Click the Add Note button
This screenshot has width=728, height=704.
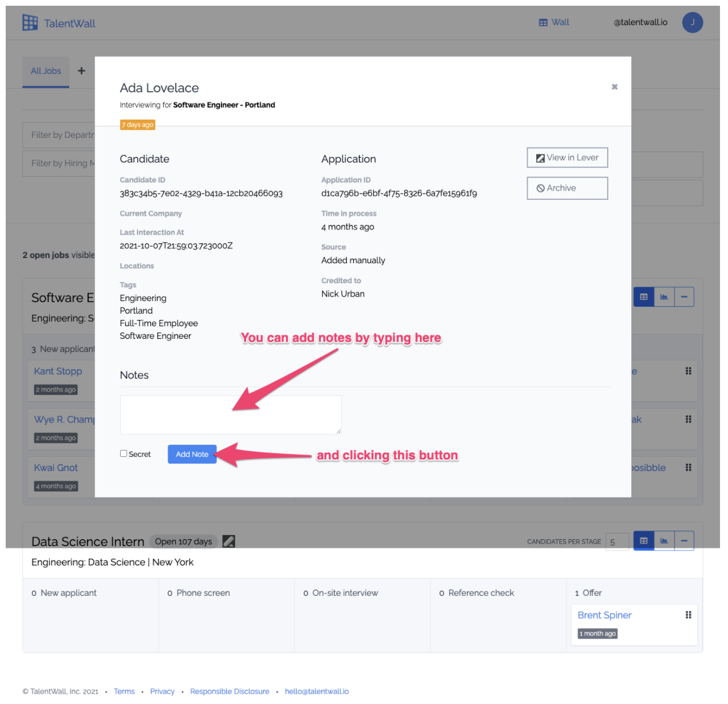[x=192, y=454]
